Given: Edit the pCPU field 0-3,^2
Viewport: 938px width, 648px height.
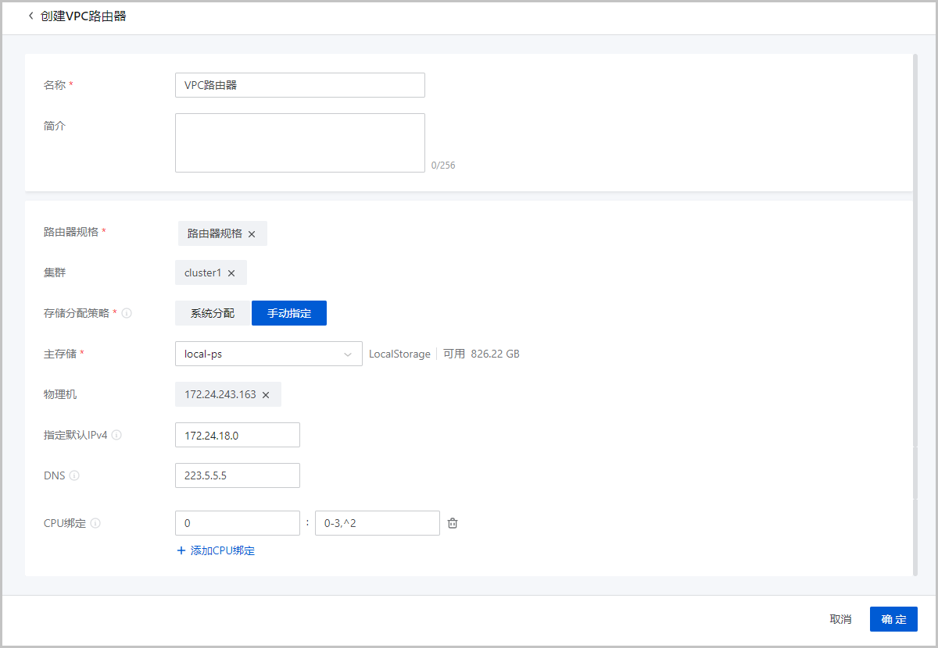Looking at the screenshot, I should coord(378,523).
